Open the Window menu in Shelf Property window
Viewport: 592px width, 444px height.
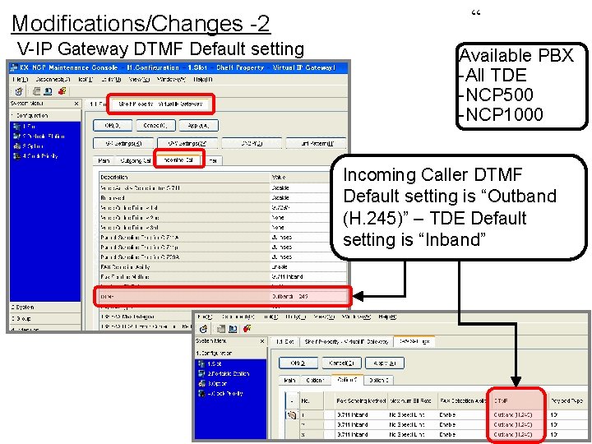171,79
